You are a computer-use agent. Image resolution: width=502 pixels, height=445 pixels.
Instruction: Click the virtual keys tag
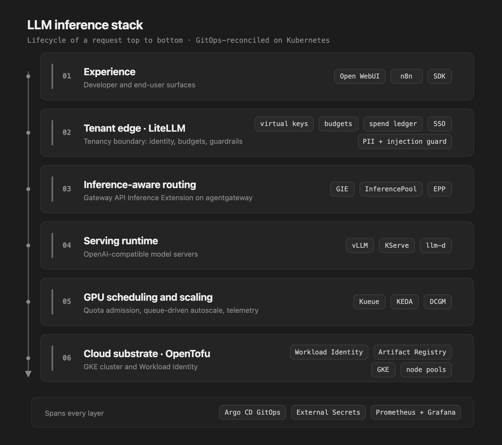pyautogui.click(x=284, y=124)
